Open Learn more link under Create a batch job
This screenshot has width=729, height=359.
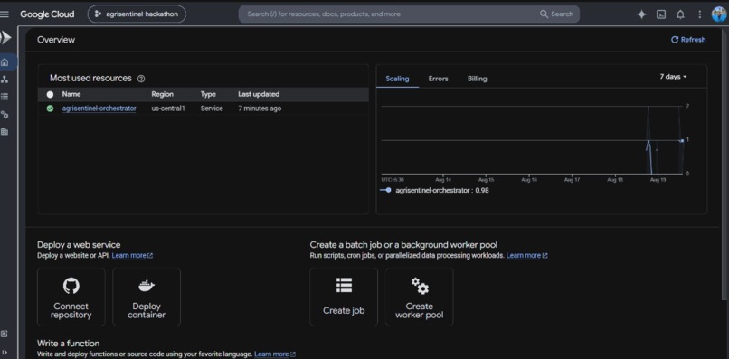(526, 255)
